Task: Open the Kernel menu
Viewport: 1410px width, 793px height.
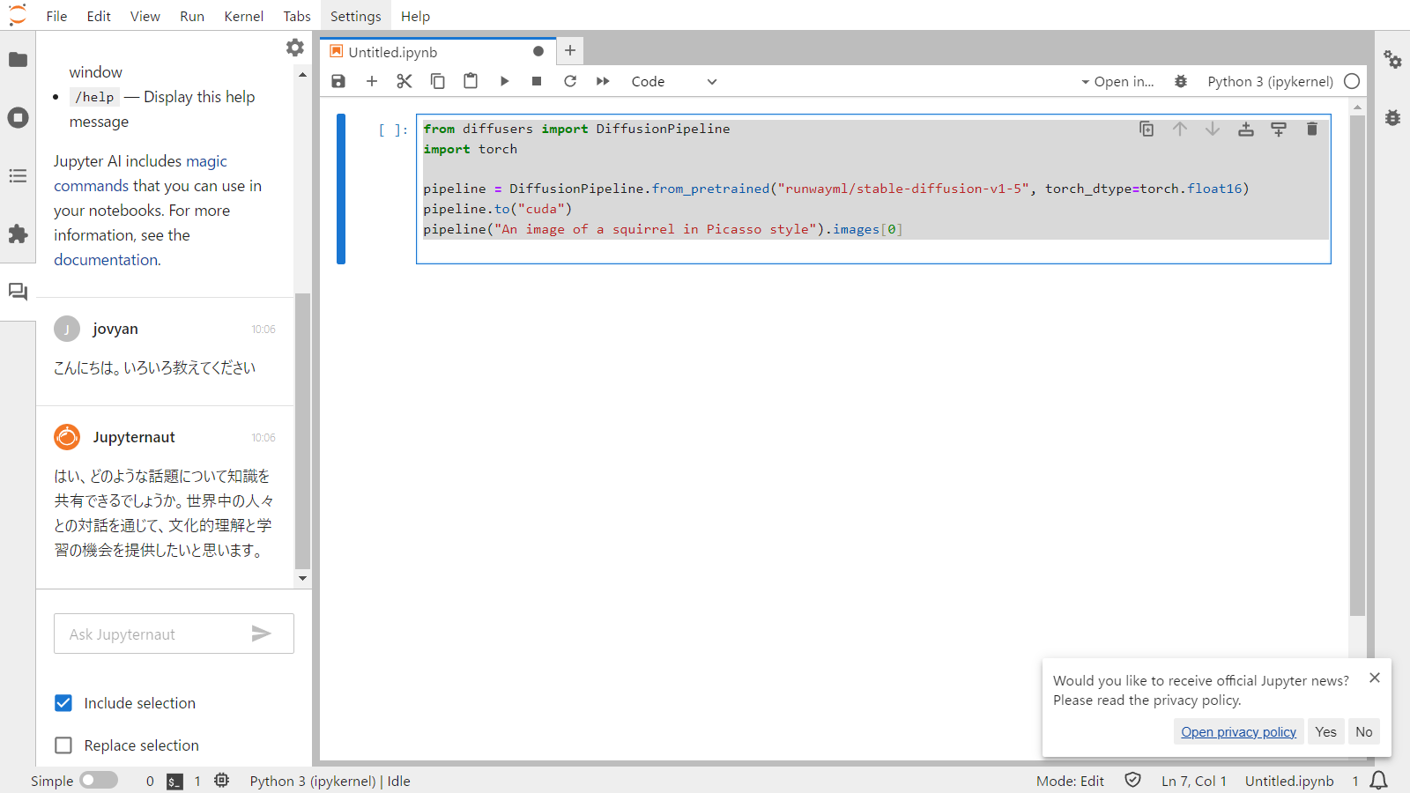Action: 243,16
